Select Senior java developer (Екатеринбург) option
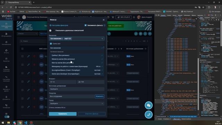 (76, 74)
